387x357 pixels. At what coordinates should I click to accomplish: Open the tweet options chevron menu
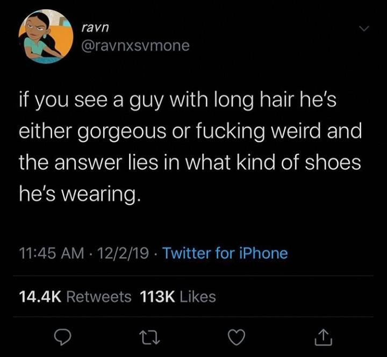pos(364,28)
